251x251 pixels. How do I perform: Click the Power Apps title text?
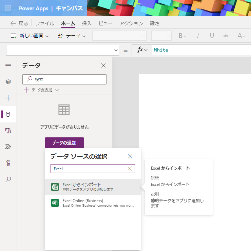34,8
